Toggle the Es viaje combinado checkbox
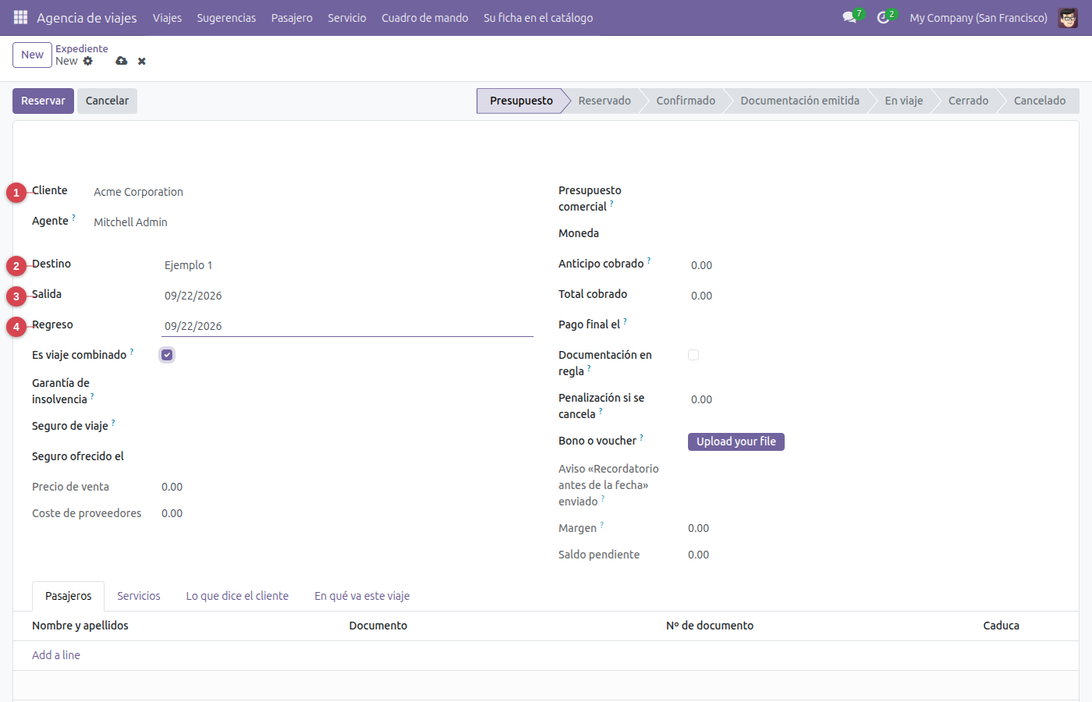 167,355
